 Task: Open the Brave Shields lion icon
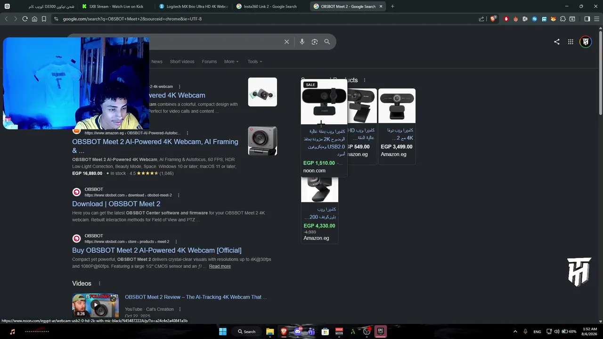click(x=493, y=19)
